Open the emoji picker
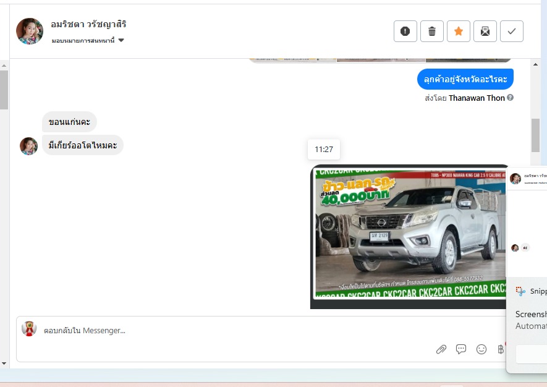 (481, 349)
